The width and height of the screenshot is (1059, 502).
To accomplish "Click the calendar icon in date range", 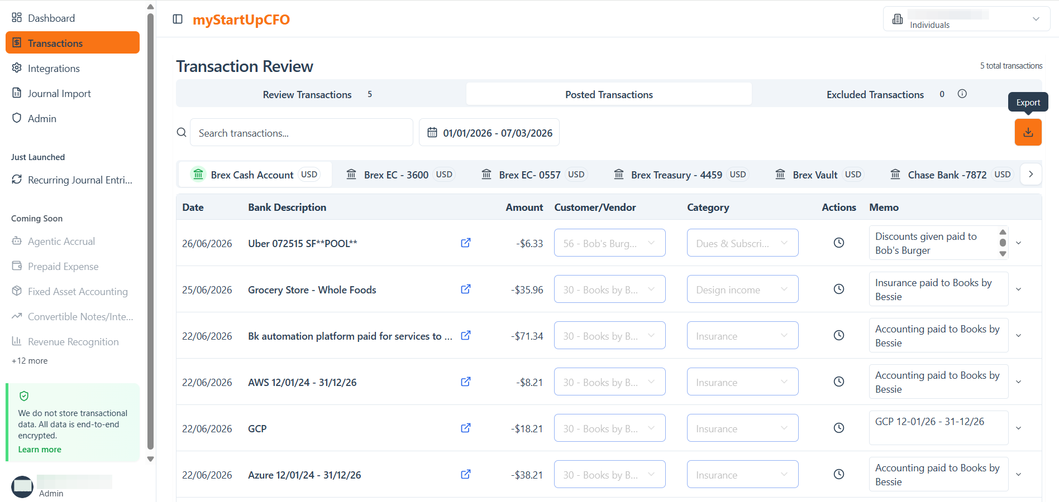I will 432,132.
